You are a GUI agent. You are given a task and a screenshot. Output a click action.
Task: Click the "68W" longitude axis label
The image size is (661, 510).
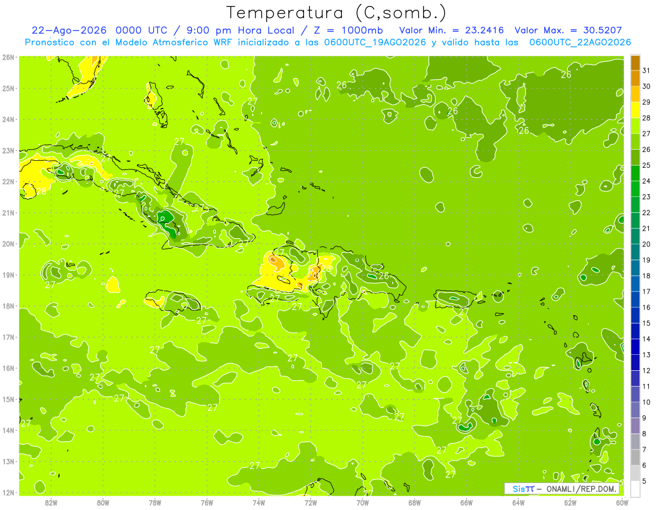[414, 503]
